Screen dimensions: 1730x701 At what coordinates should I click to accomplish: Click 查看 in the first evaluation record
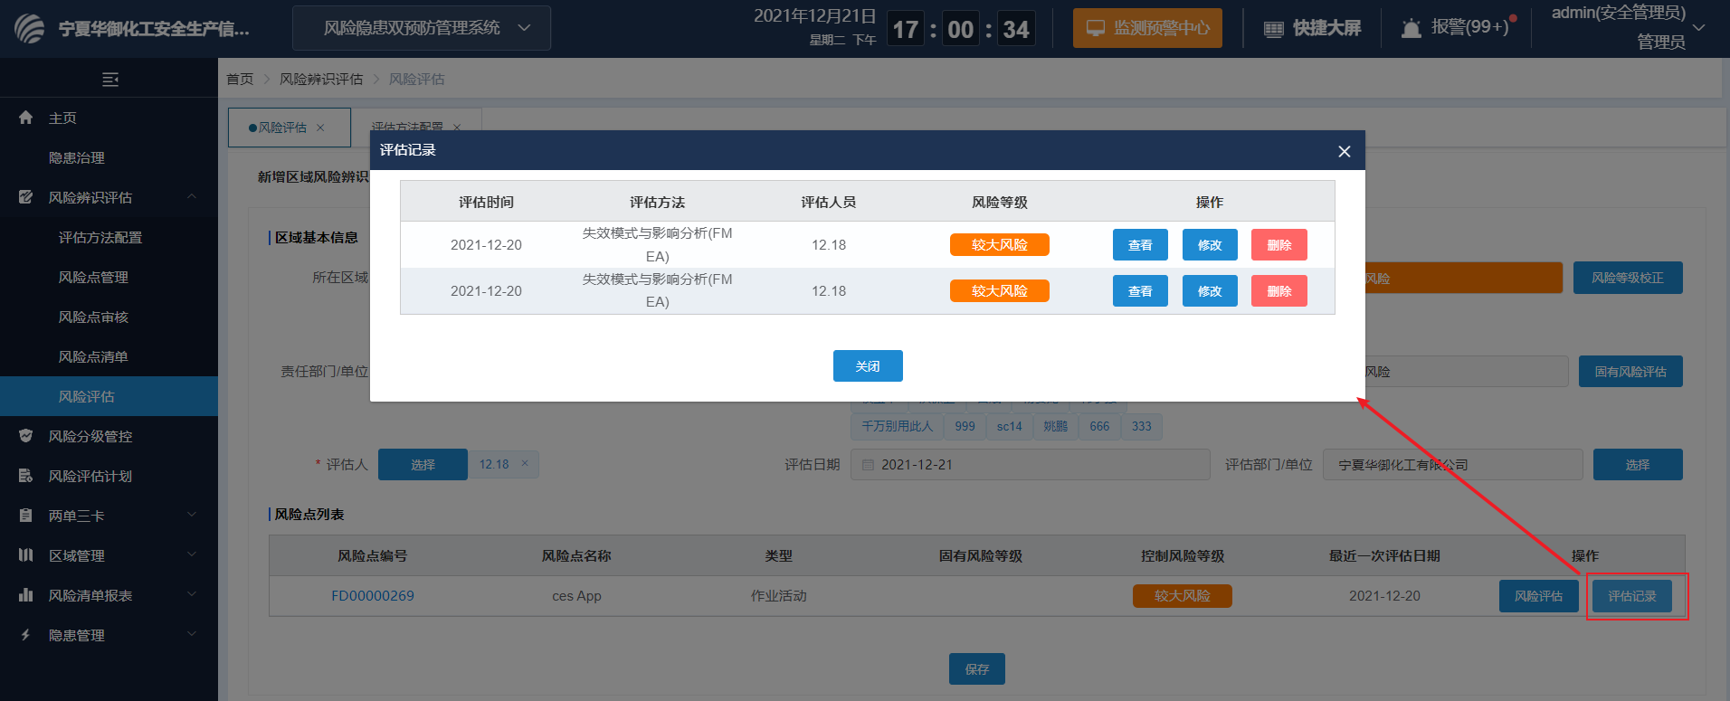tap(1140, 245)
